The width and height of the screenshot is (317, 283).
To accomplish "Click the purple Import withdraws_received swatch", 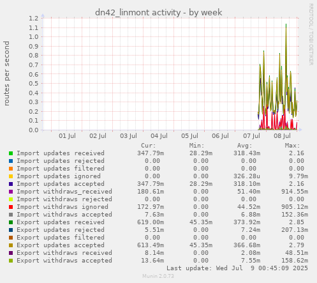I will pos(11,192).
